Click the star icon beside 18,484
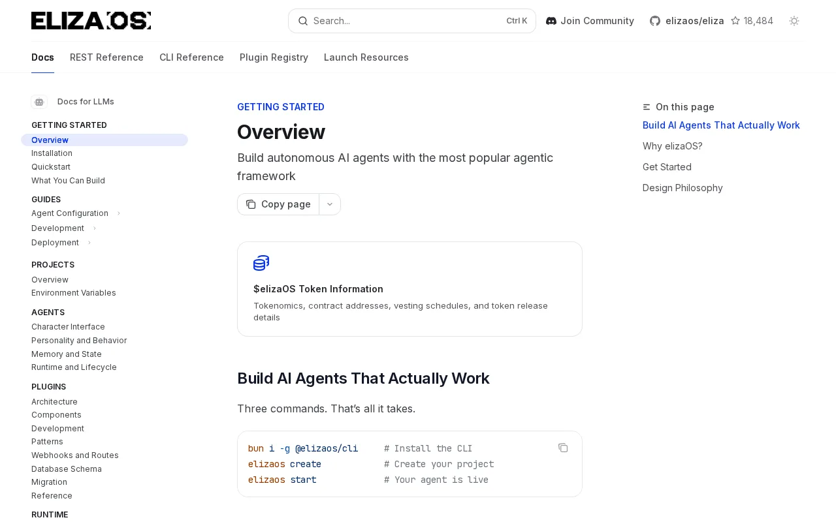Screen dimensions: 836x522 pyautogui.click(x=735, y=21)
